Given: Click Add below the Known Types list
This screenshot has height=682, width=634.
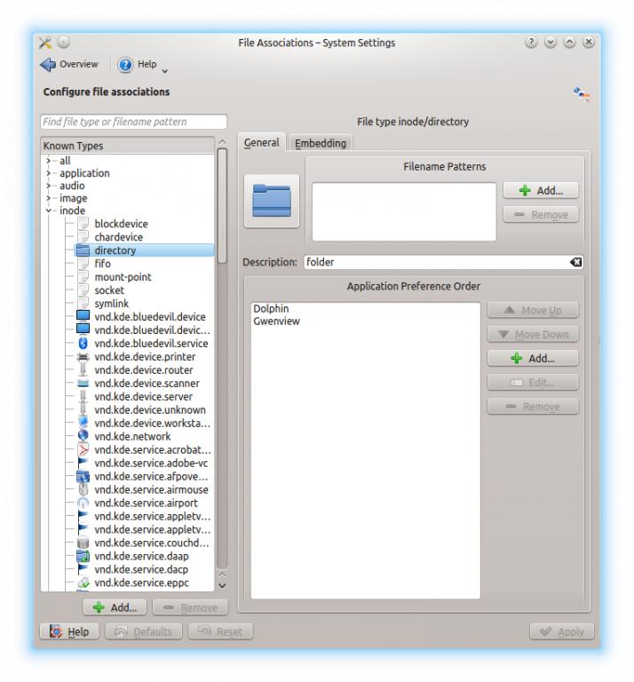Looking at the screenshot, I should (115, 607).
